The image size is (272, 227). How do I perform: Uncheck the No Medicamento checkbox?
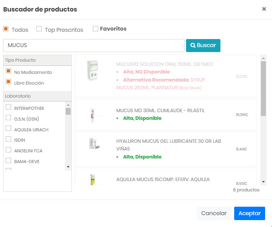pos(8,71)
